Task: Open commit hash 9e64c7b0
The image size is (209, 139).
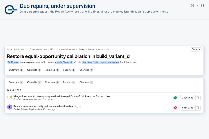Action: [187, 108]
